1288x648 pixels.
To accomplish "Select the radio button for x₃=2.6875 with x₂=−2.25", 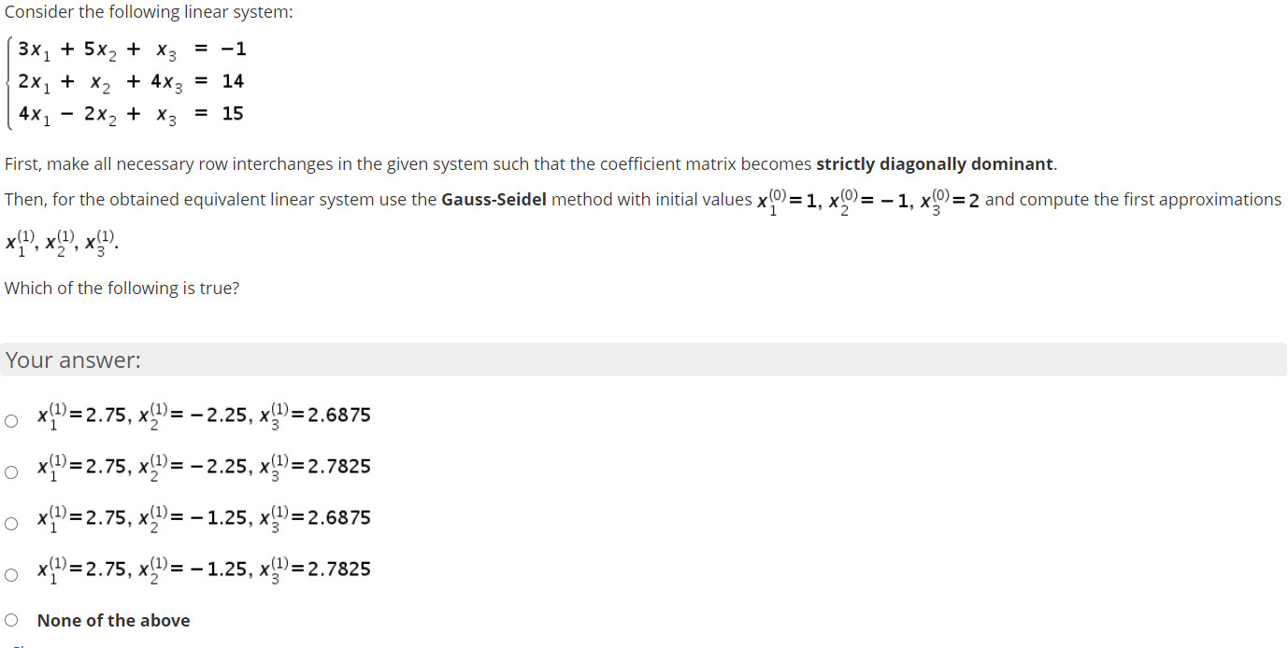I will point(11,420).
